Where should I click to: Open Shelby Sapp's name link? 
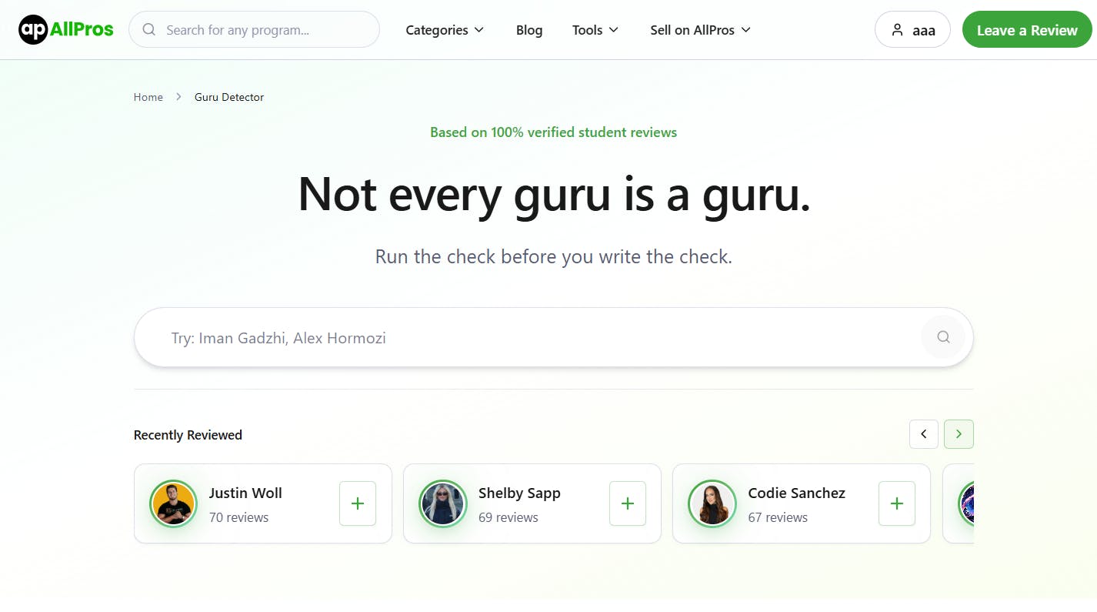(519, 493)
